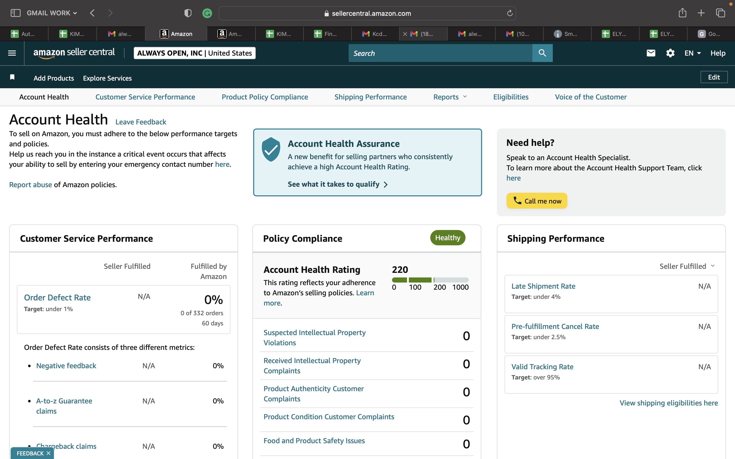Click Add Products in the navigation bar

tap(54, 78)
